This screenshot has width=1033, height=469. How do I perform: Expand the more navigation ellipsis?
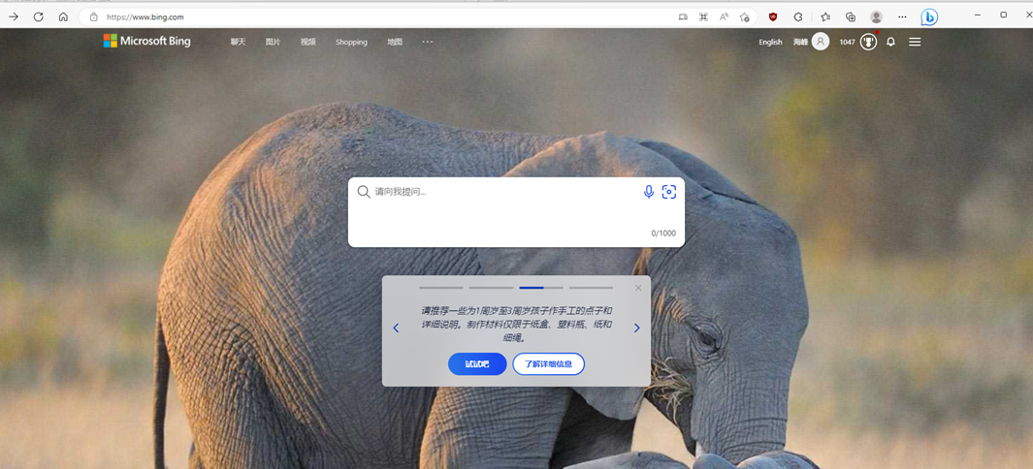point(428,42)
